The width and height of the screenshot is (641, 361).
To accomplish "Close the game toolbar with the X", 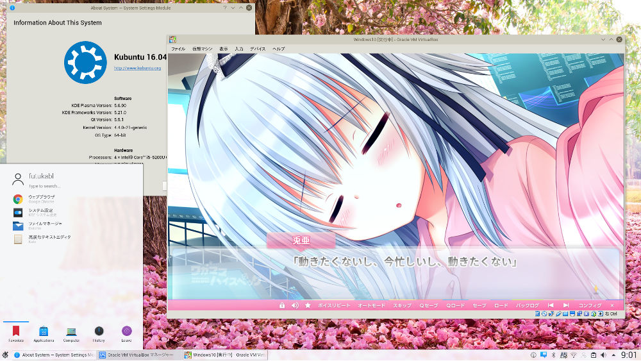I will coord(612,305).
